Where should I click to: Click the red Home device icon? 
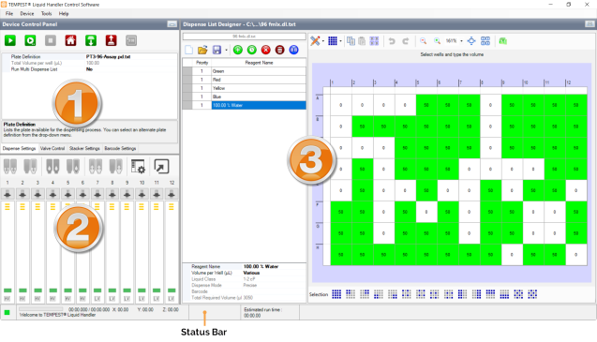point(70,40)
